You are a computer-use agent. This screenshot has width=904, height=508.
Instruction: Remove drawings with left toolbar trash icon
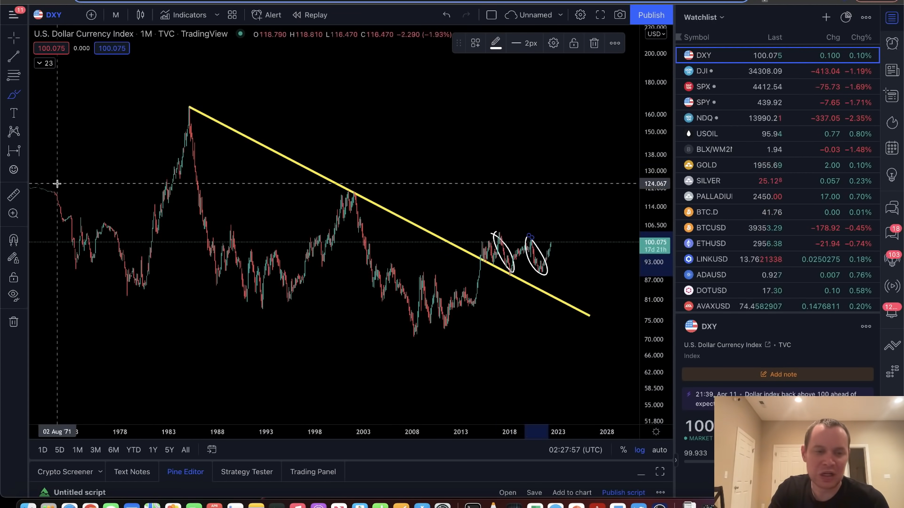click(x=14, y=322)
